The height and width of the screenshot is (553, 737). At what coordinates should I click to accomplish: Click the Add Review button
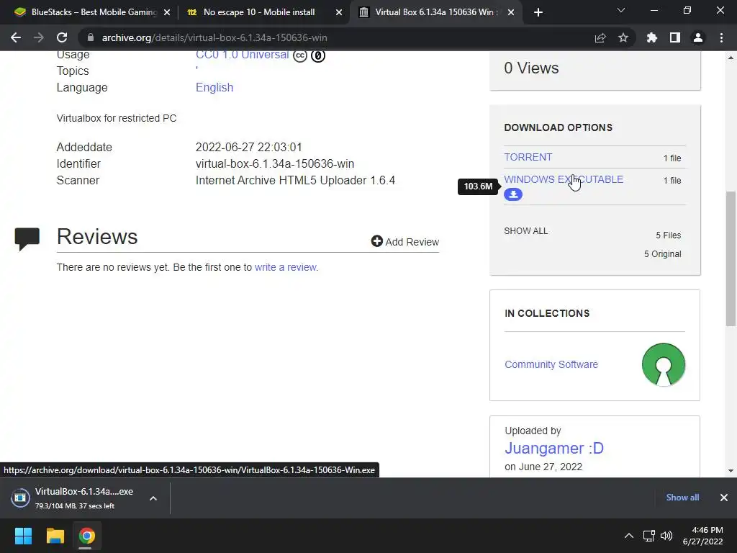[404, 242]
